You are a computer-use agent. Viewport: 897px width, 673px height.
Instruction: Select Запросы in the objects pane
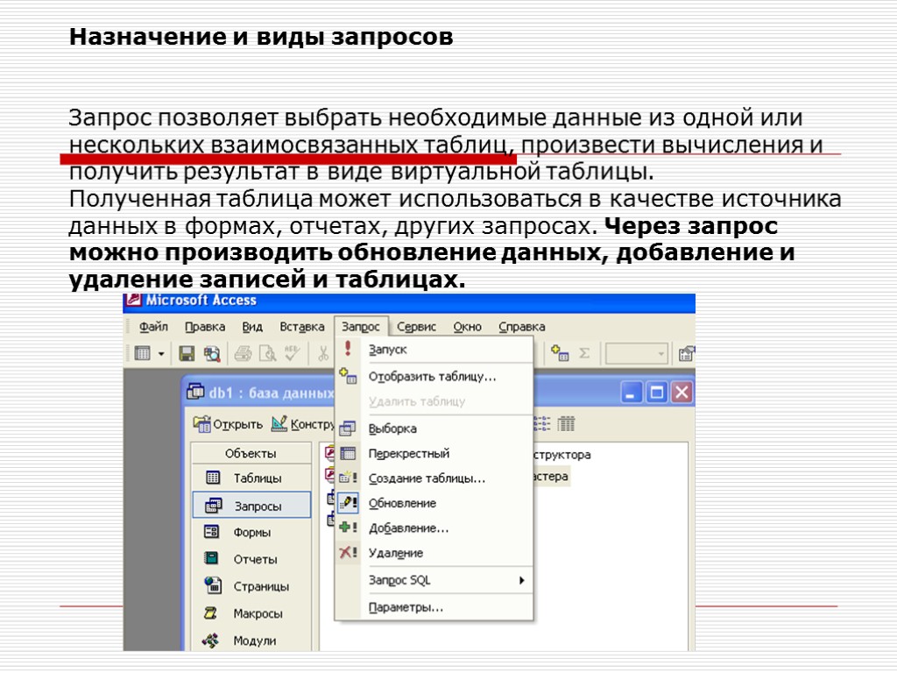coord(251,506)
